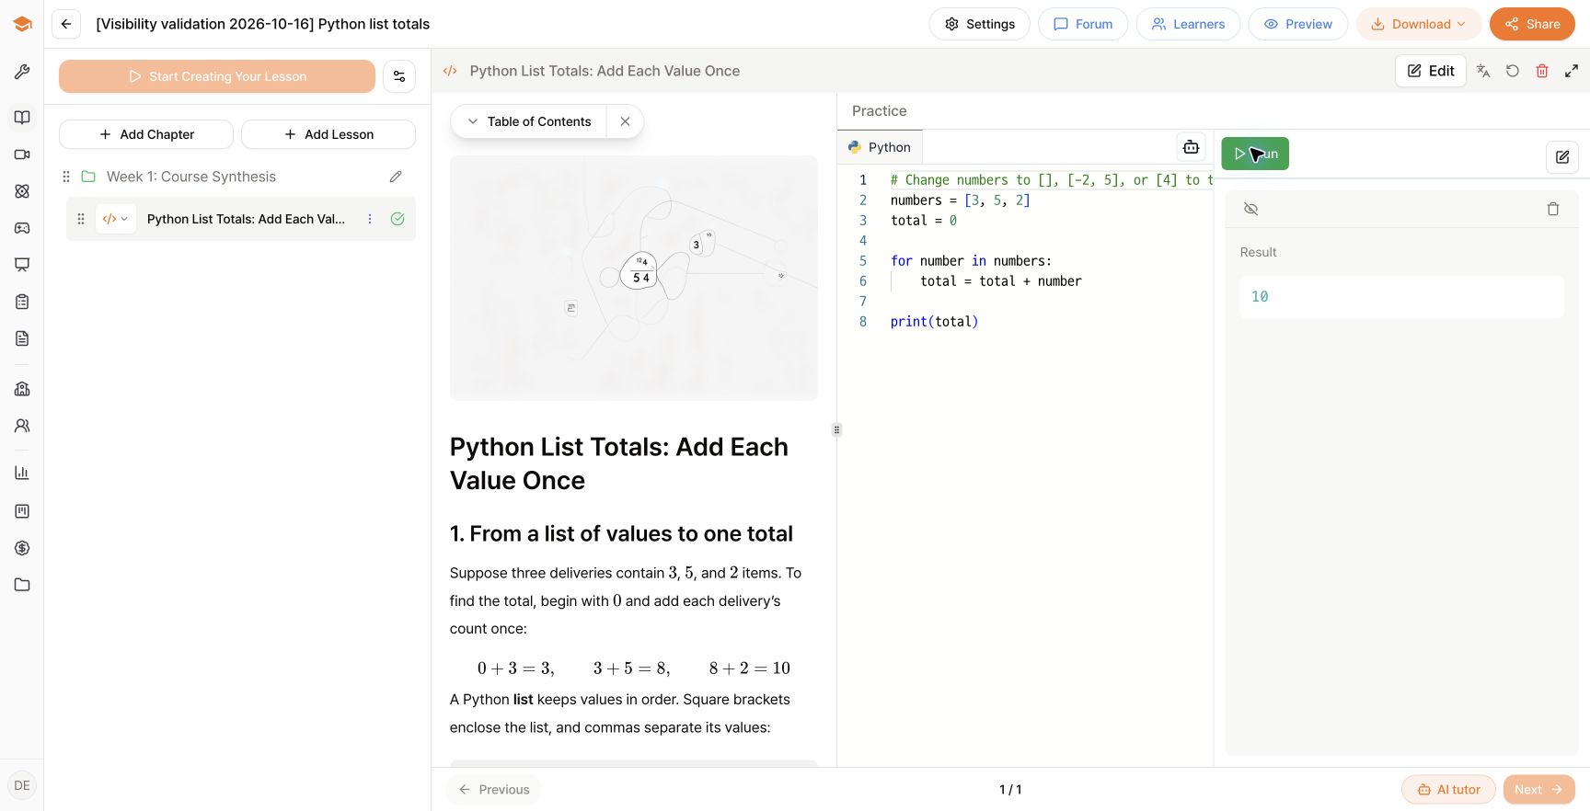
Task: Open the presentation screen sidebar icon
Action: (22, 265)
